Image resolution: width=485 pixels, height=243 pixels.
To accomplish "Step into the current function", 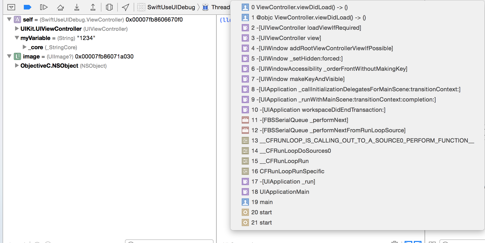I will [77, 7].
